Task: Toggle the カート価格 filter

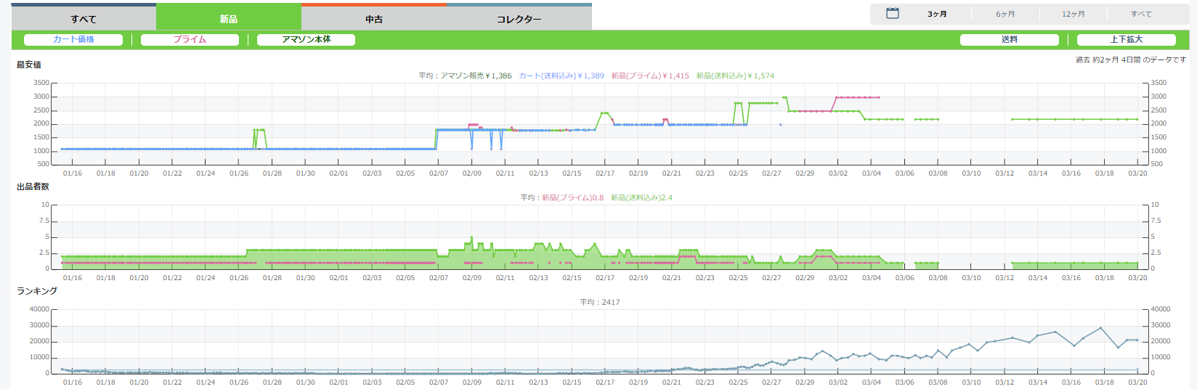Action: pos(73,40)
